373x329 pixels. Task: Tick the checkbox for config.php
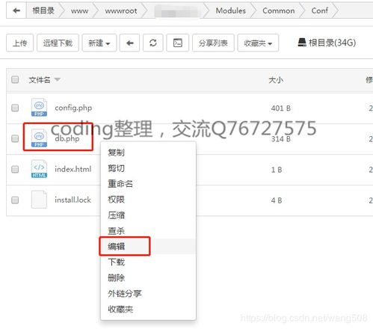pyautogui.click(x=15, y=108)
